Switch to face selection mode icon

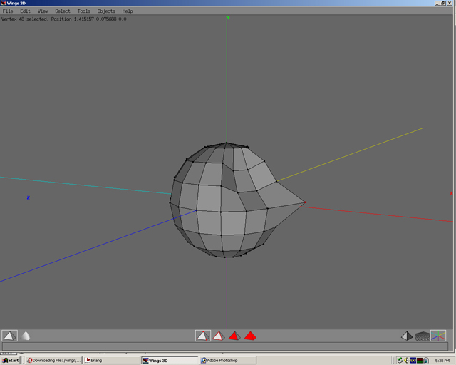pos(234,336)
